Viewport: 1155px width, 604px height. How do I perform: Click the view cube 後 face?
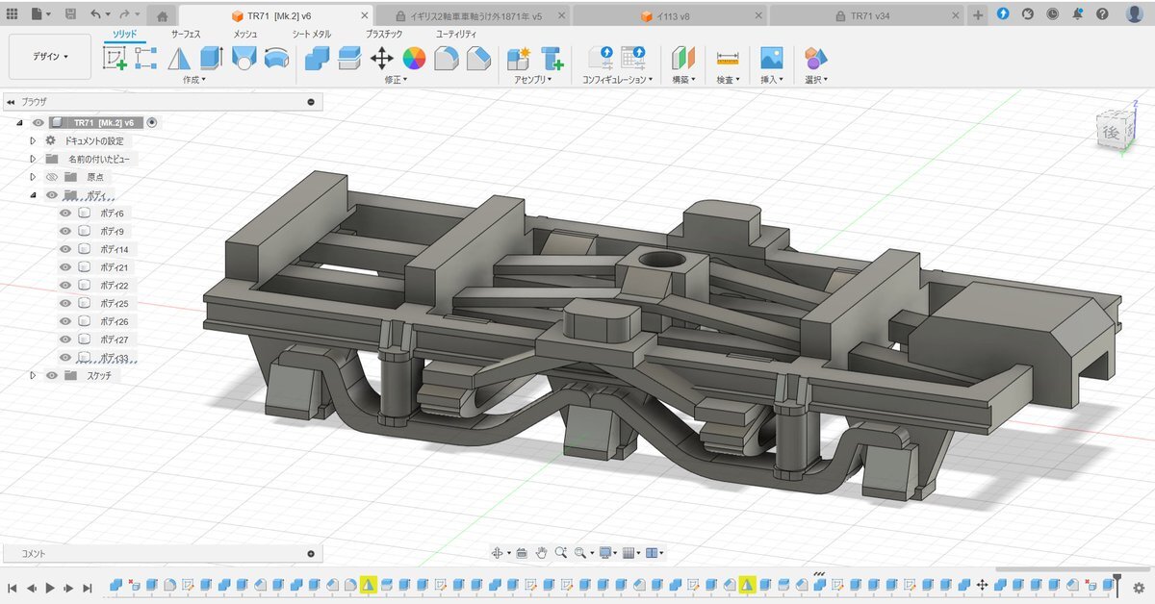(1112, 132)
